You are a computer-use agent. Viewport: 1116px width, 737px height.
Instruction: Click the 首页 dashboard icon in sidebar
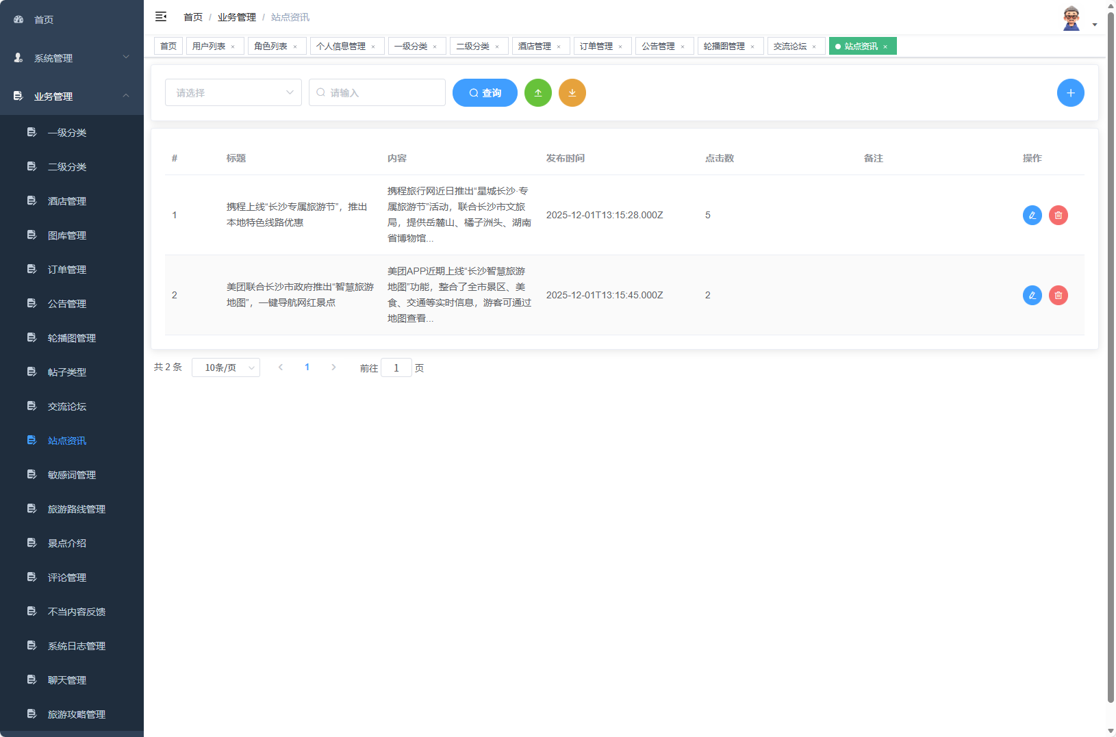[x=18, y=19]
